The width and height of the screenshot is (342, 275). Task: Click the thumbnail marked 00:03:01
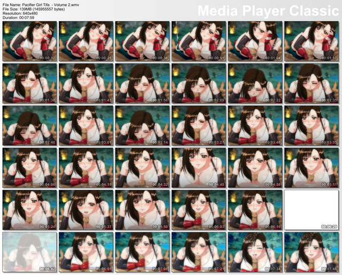(x=86, y=125)
